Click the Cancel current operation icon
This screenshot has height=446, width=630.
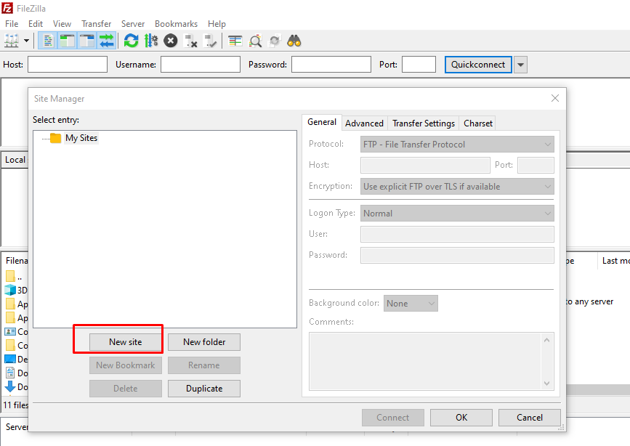pyautogui.click(x=171, y=41)
